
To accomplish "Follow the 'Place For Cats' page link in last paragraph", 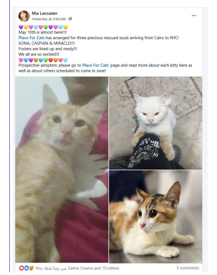I will coord(95,65).
